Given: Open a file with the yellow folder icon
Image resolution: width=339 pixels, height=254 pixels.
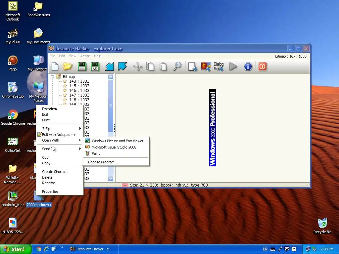Looking at the screenshot, I should point(68,66).
